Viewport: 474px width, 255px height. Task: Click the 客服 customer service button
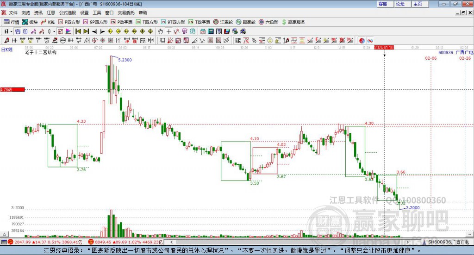pos(385,4)
